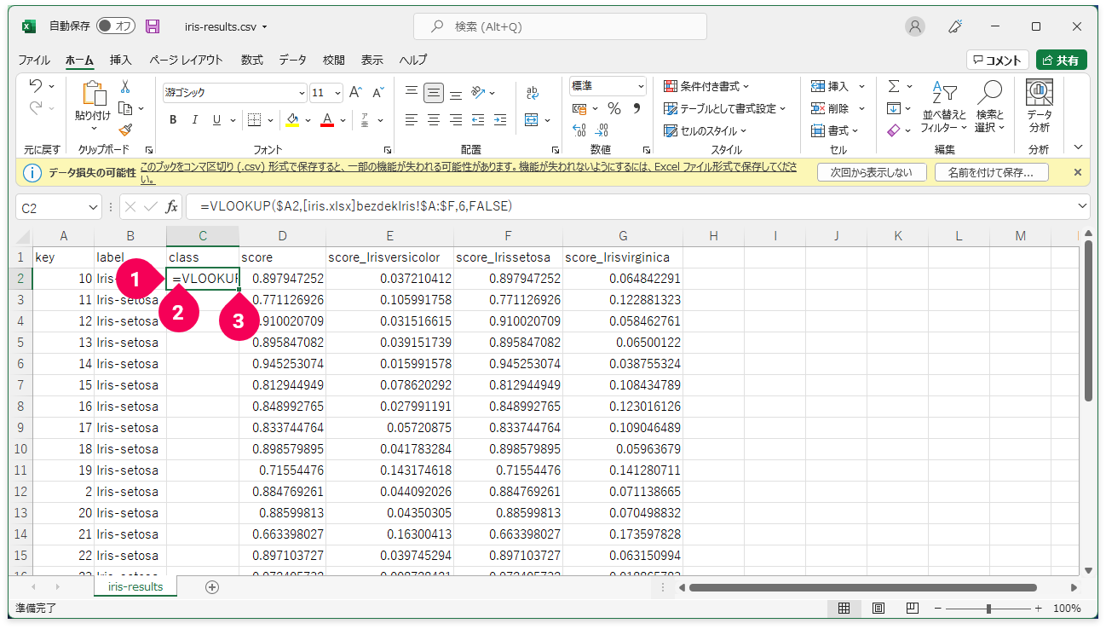The width and height of the screenshot is (1106, 629).
Task: Click the wrap text icon
Action: (x=533, y=93)
